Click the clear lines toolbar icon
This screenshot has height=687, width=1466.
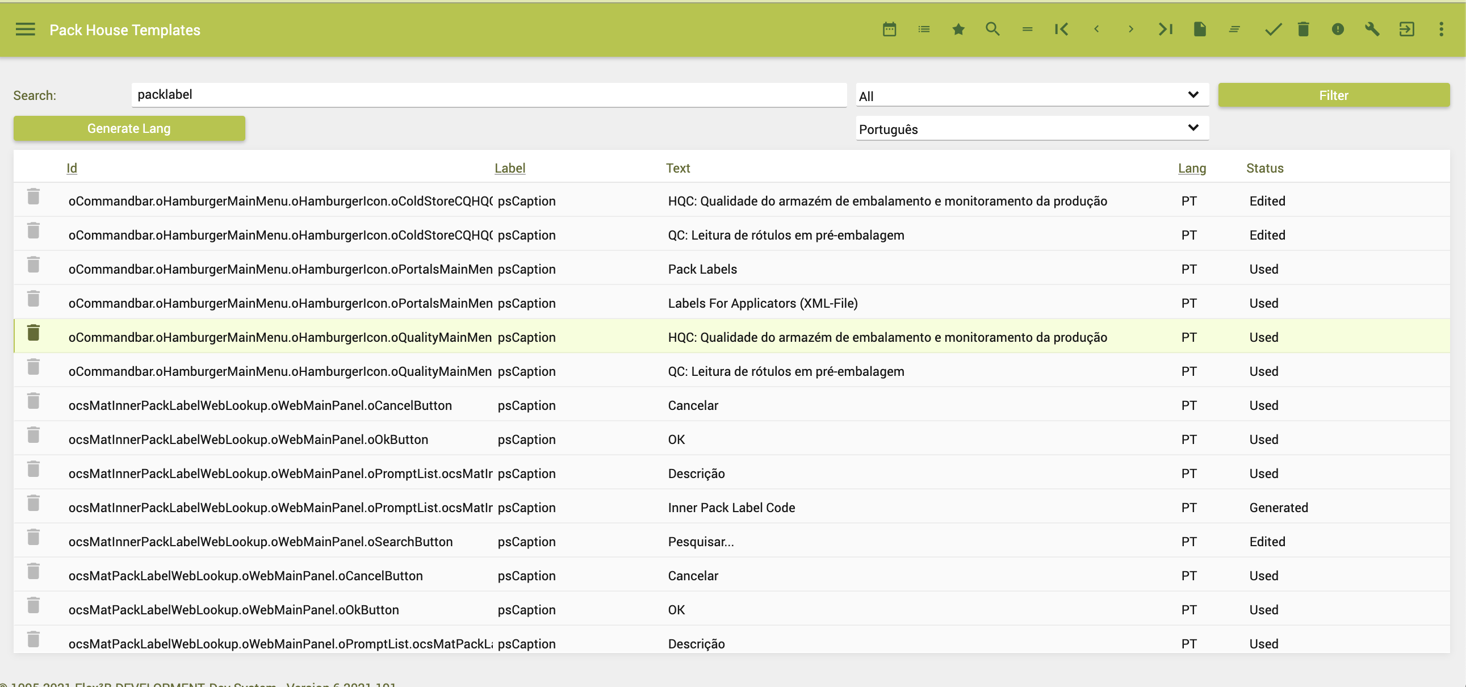tap(1234, 30)
